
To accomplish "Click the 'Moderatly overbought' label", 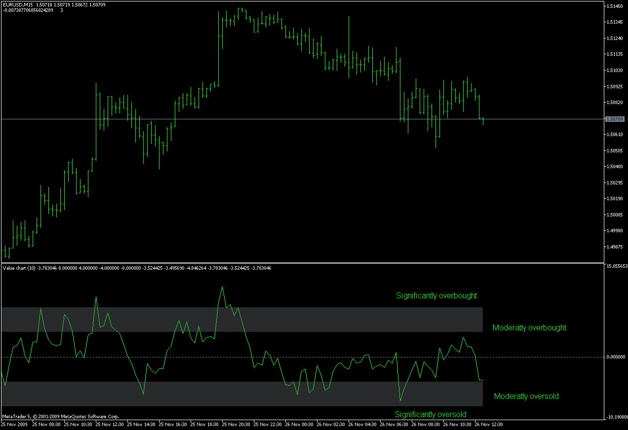I will (529, 327).
